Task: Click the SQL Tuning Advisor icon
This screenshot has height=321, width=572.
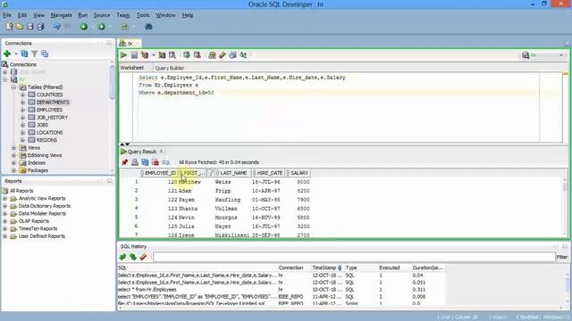Action: [x=172, y=55]
